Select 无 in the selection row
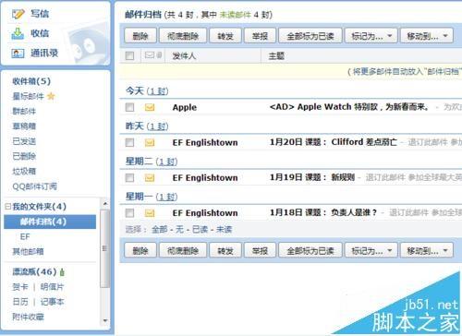The image size is (462, 336). click(179, 229)
